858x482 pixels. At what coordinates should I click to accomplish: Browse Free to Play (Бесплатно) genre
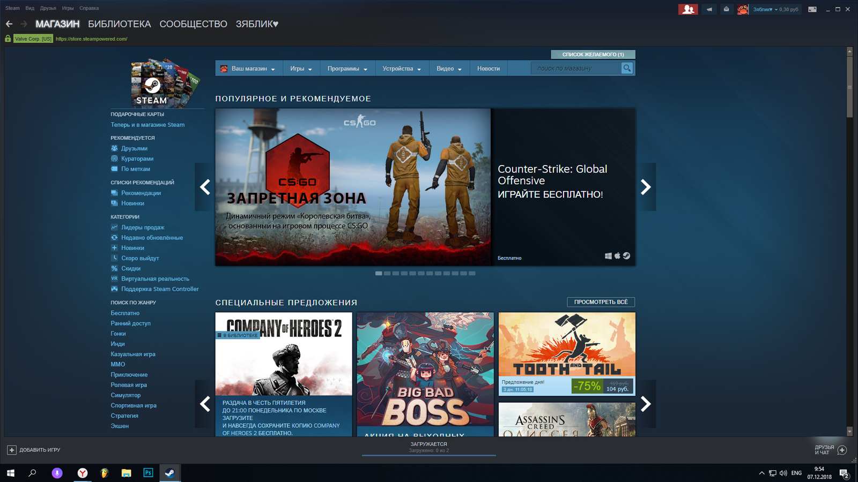[x=125, y=313]
